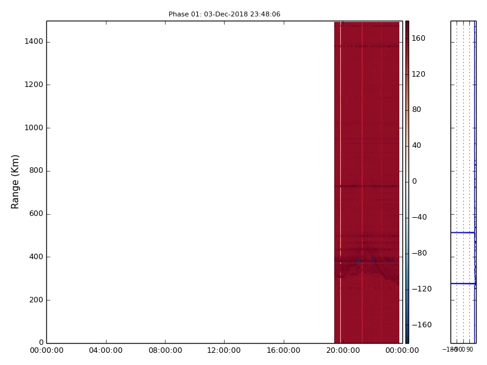Click the 16:00:00 time axis label
The width and height of the screenshot is (487, 365).
click(284, 350)
